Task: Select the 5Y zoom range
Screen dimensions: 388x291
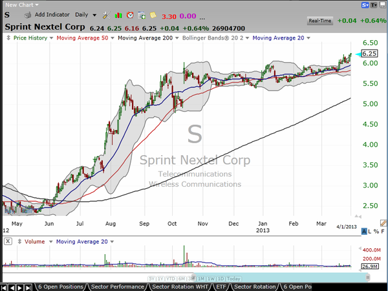Action: click(152, 279)
